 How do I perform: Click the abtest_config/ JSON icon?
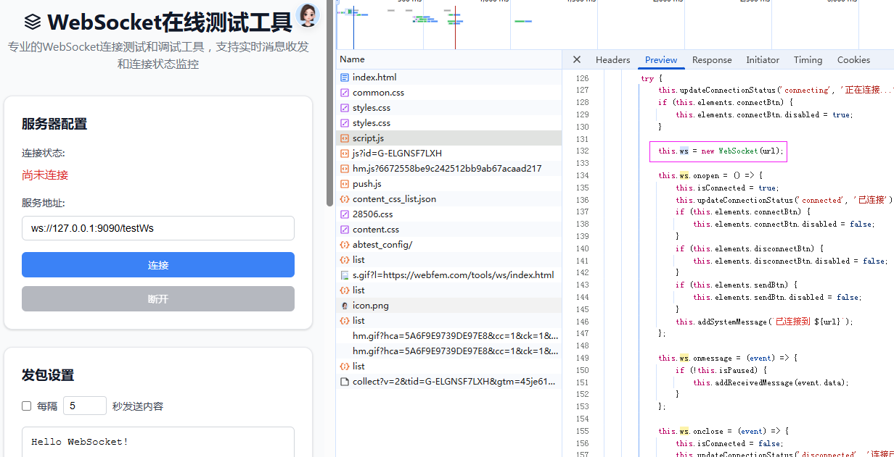tap(345, 245)
